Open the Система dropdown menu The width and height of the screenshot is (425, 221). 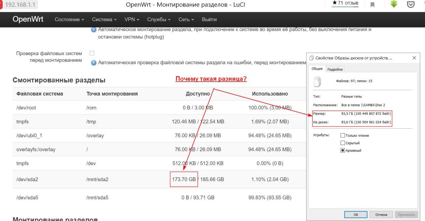click(104, 20)
